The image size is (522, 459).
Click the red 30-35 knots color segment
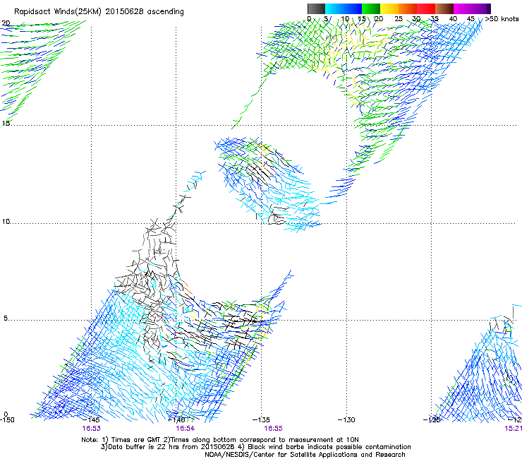tap(426, 8)
